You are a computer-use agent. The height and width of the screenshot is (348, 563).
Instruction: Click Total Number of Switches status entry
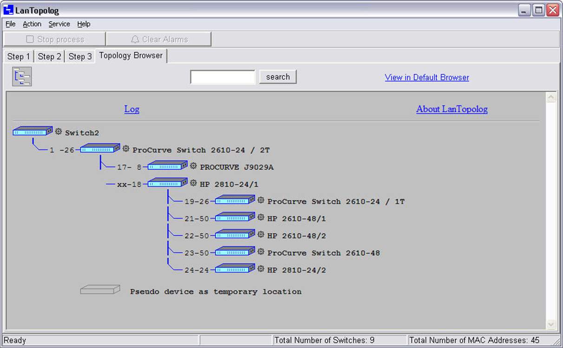point(324,341)
